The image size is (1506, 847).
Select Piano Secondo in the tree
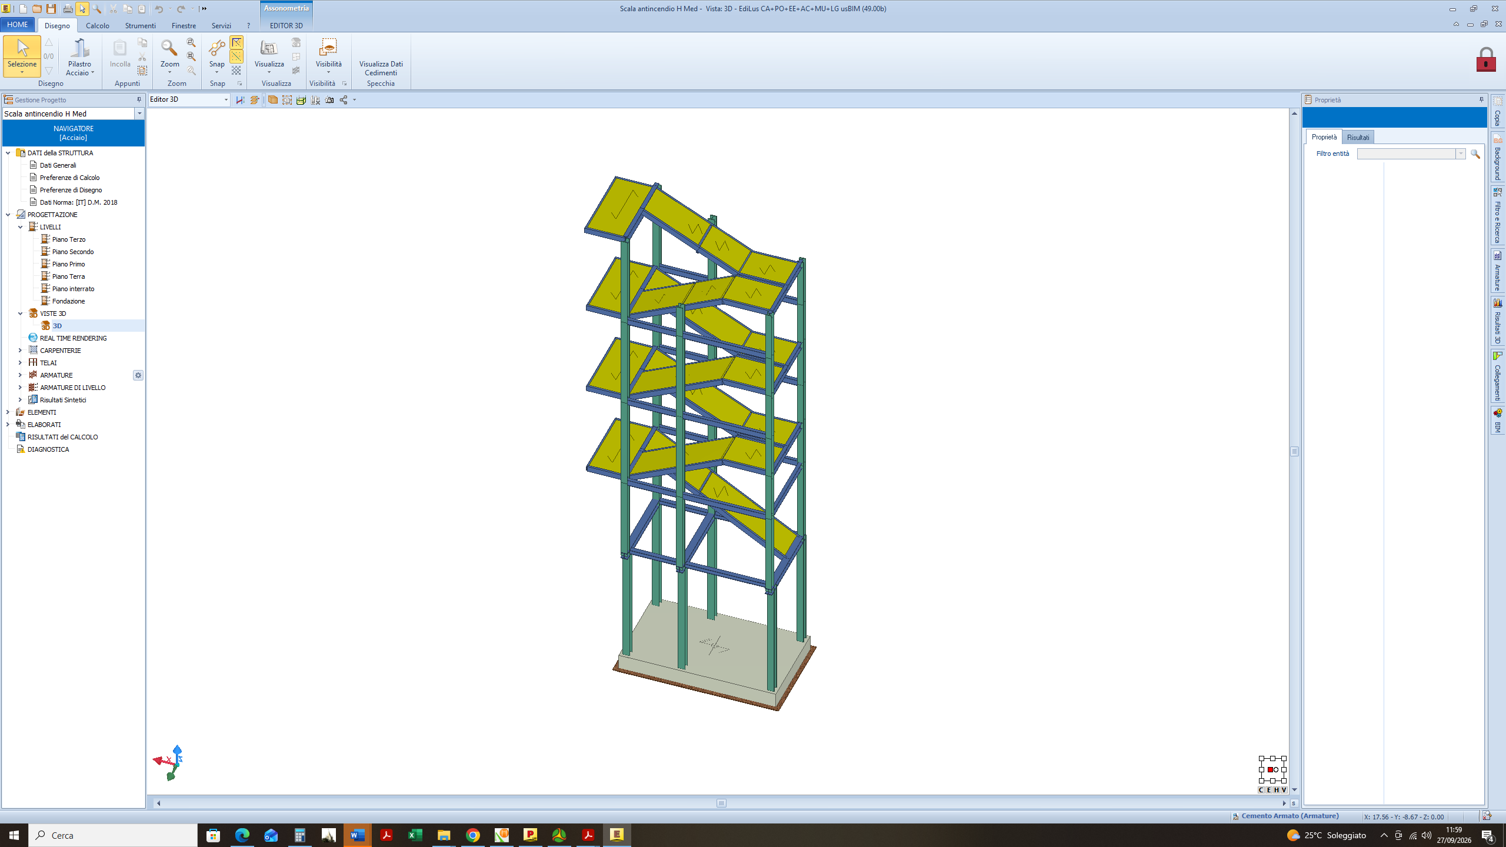point(73,252)
